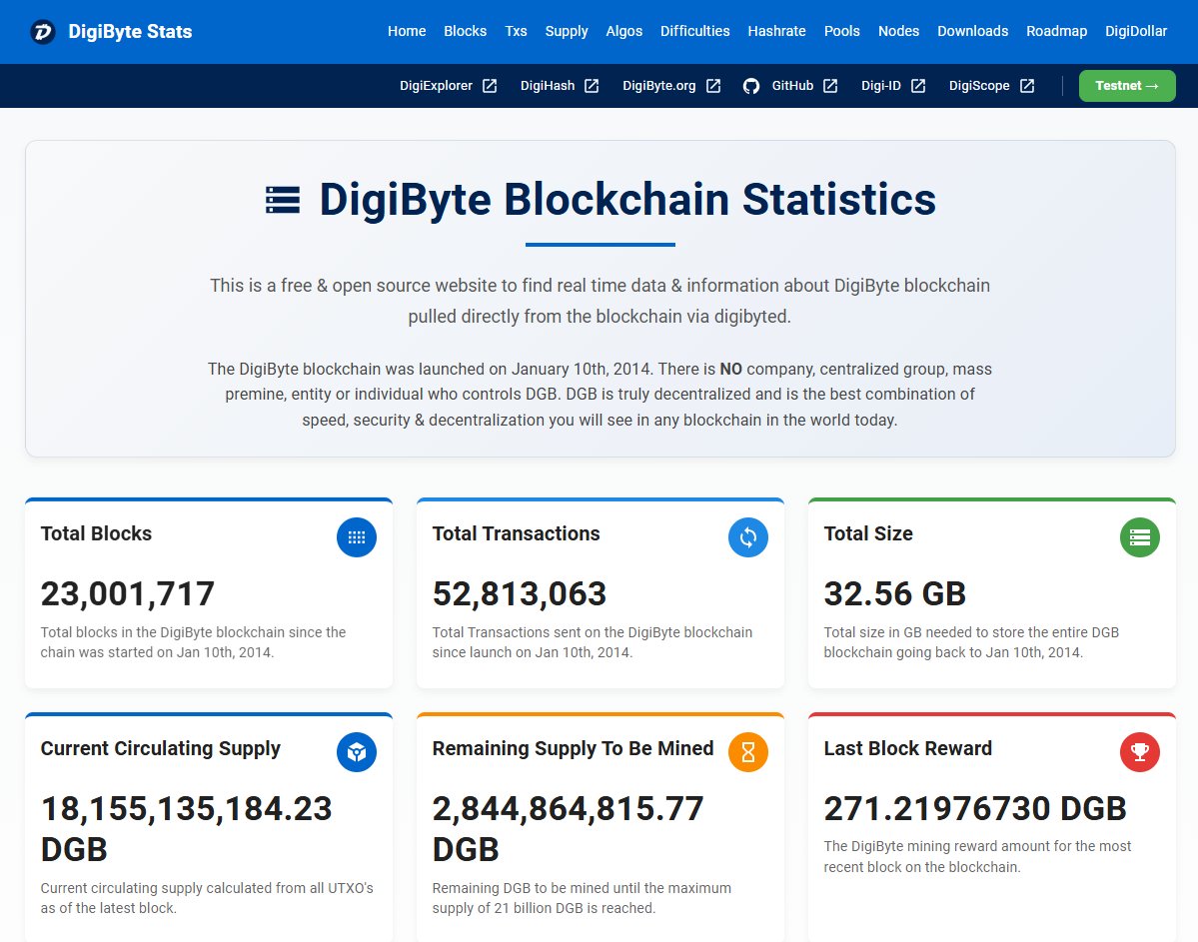
Task: Visit the DigiByte.org link
Action: [659, 86]
